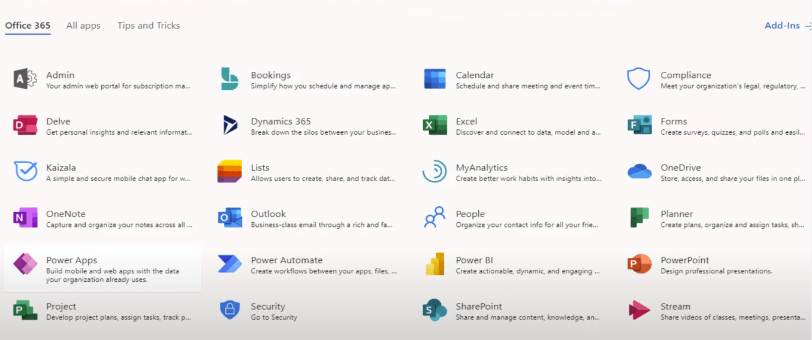Switch to the All apps tab
The image size is (812, 340).
point(83,26)
